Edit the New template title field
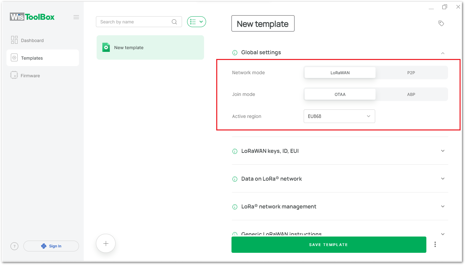The height and width of the screenshot is (265, 465). click(x=263, y=23)
